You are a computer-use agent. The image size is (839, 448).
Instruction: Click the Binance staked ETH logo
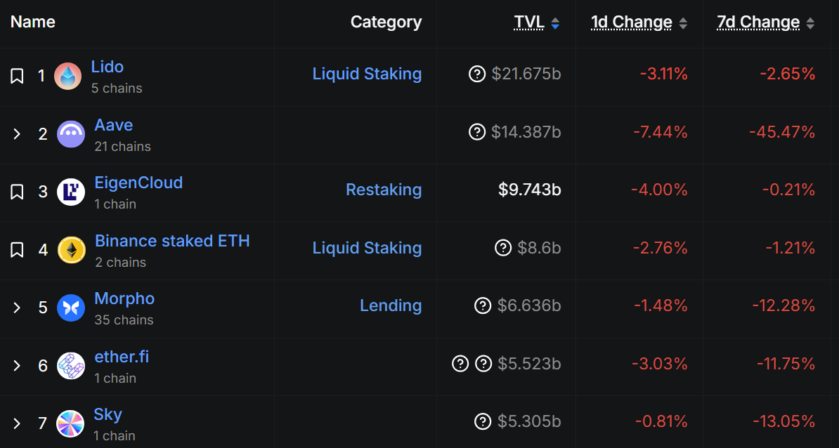click(x=71, y=250)
